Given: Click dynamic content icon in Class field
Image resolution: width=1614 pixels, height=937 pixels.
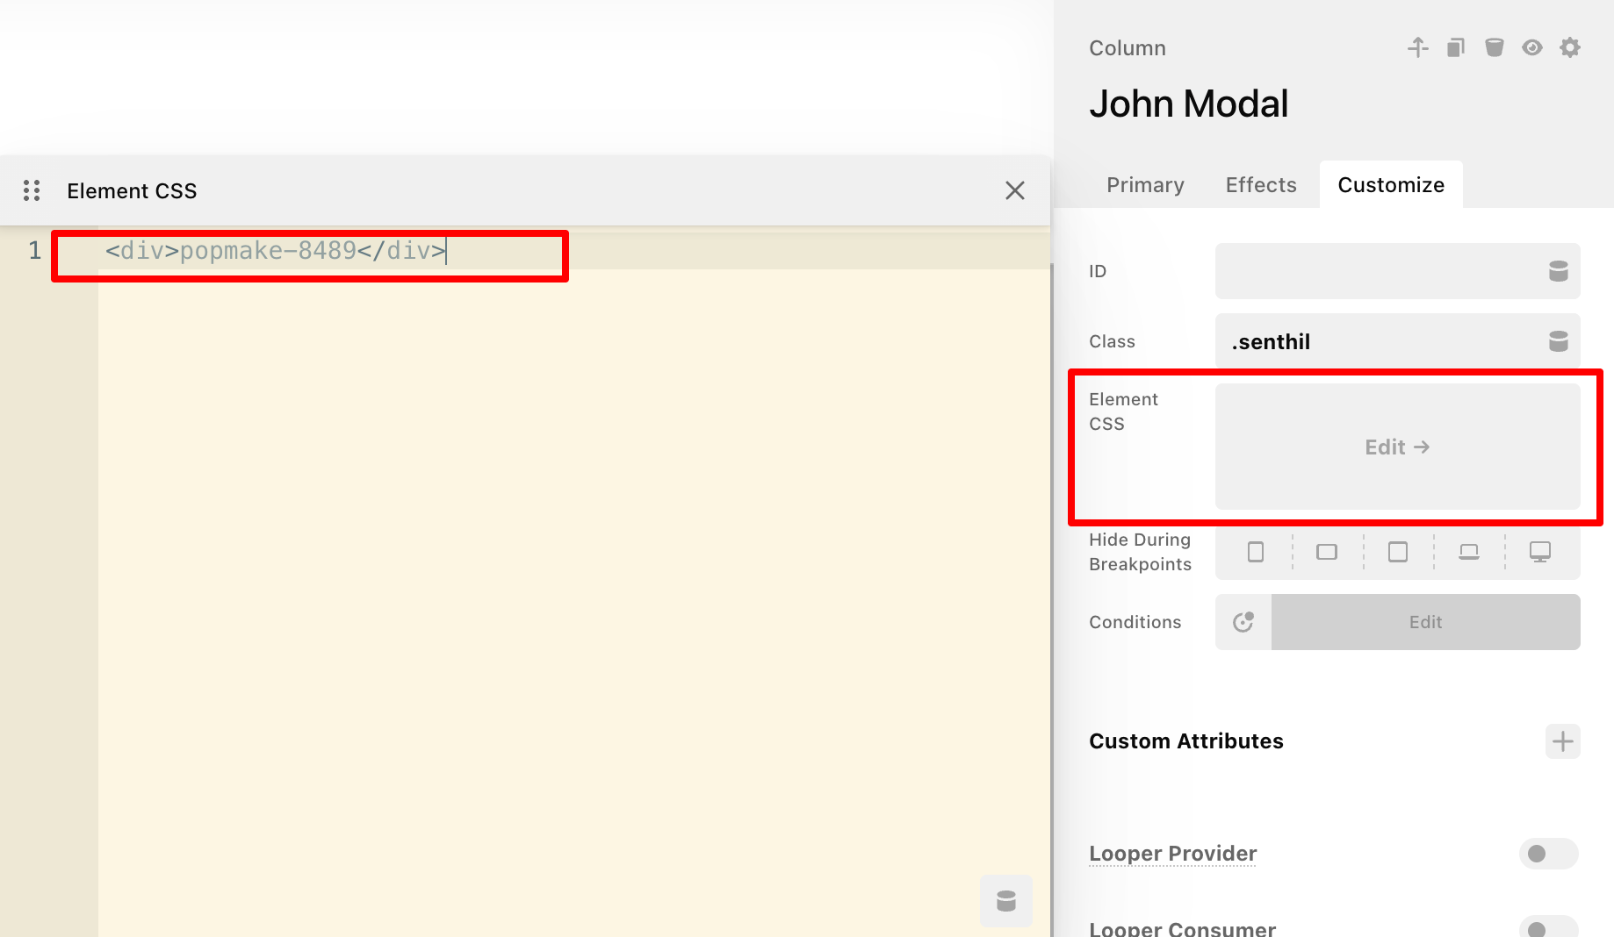Looking at the screenshot, I should [x=1558, y=341].
